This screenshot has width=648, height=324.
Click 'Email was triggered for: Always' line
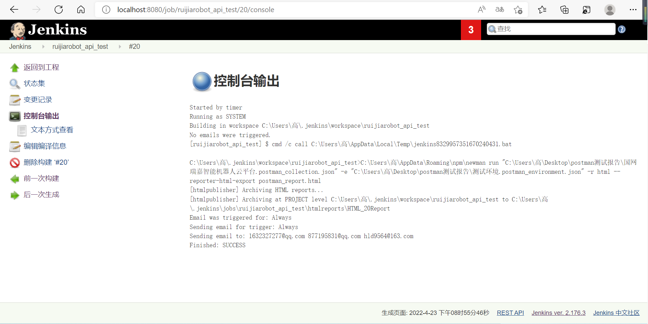coord(240,218)
